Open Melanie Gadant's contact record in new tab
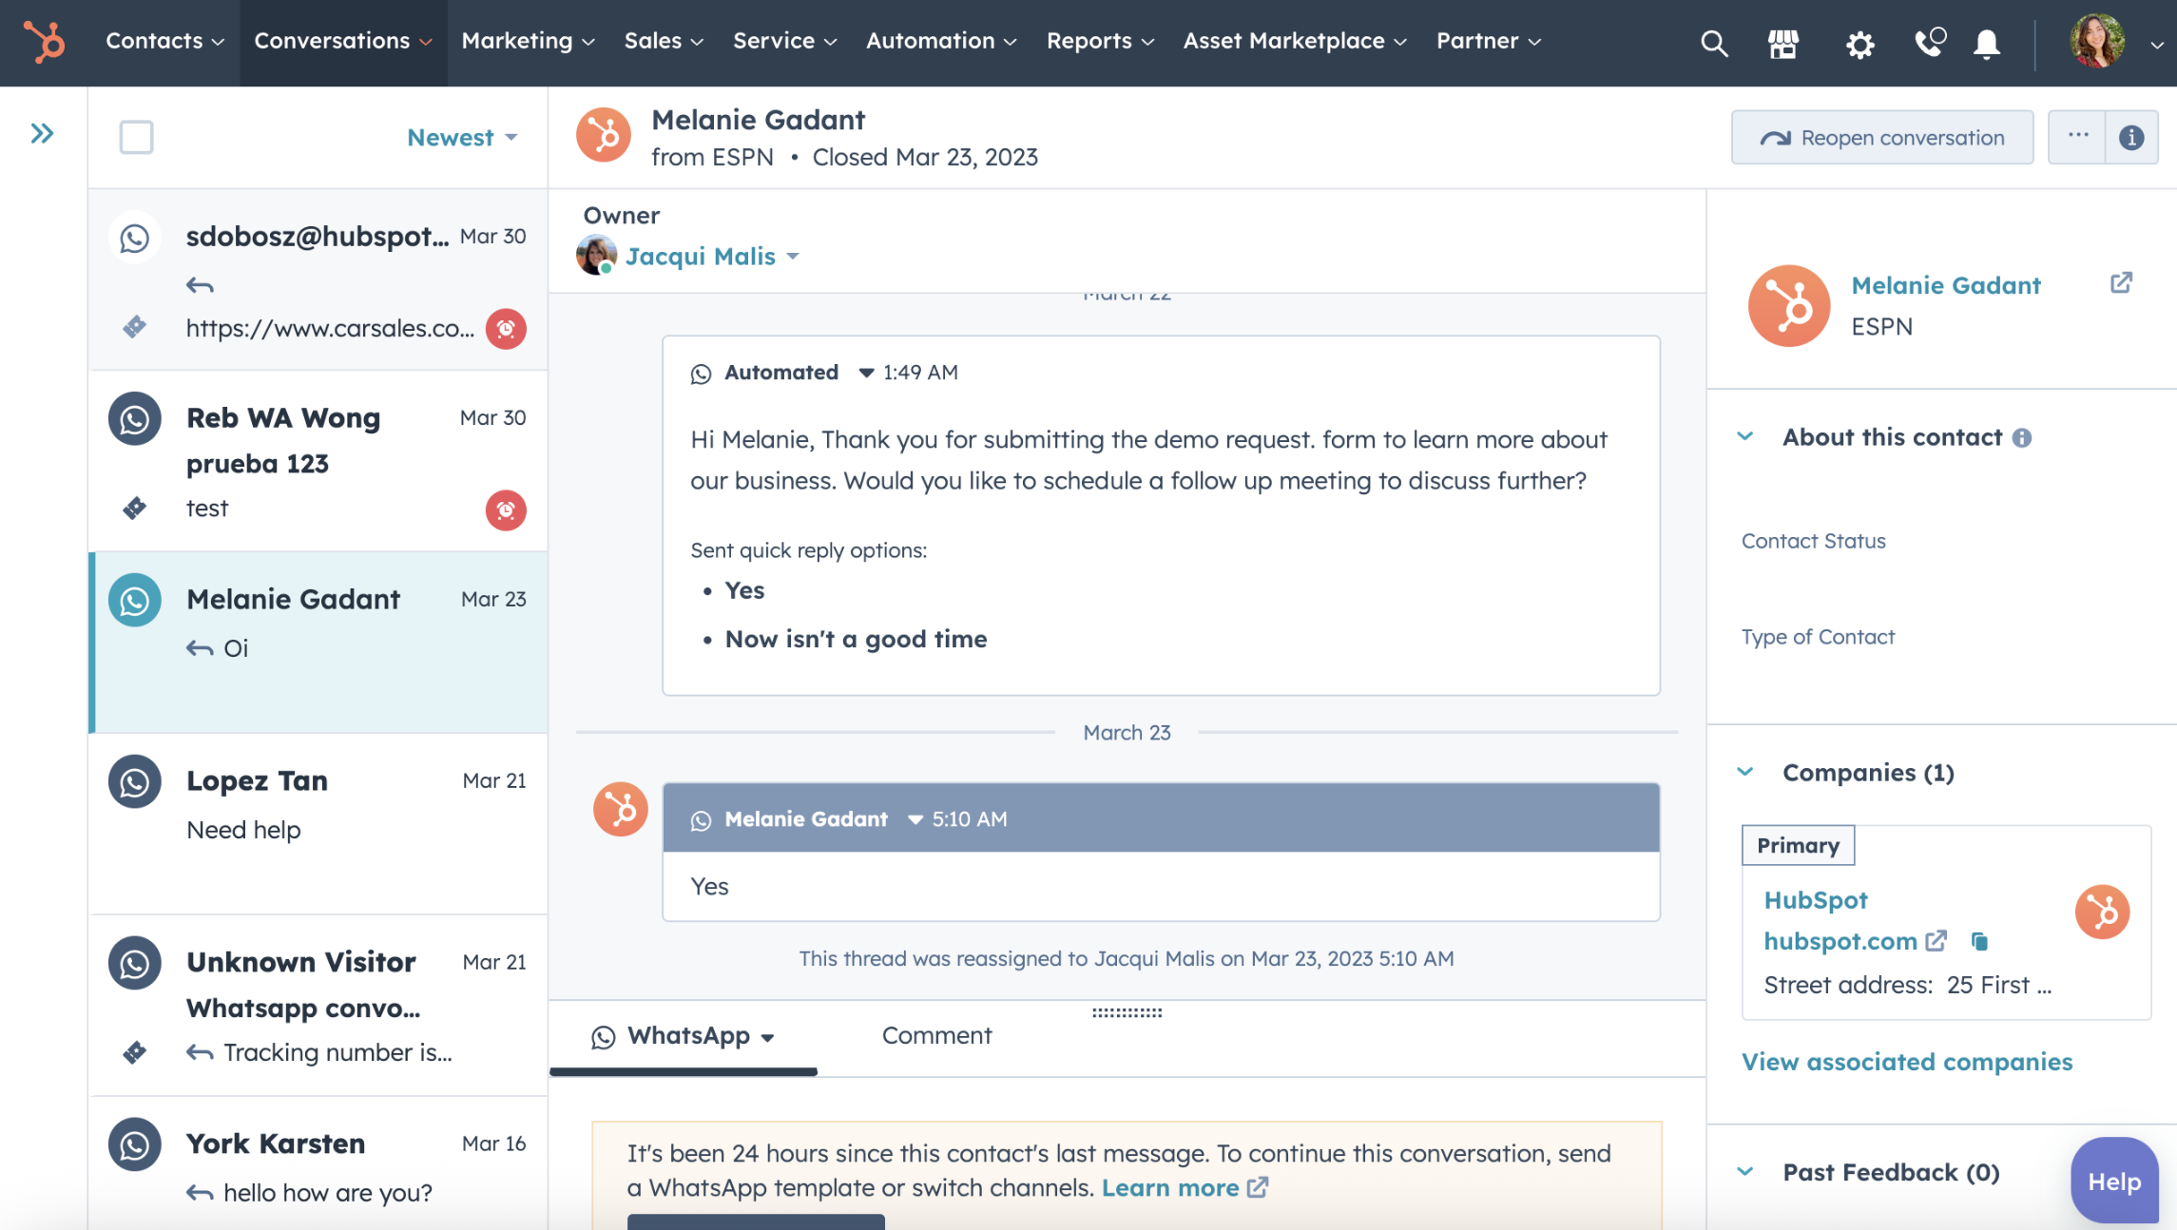This screenshot has height=1230, width=2177. click(x=2122, y=282)
